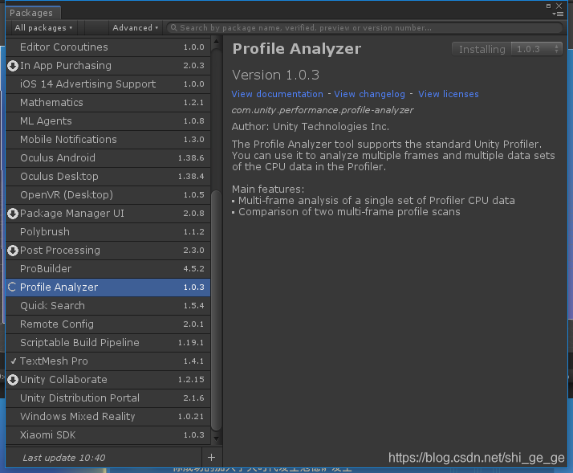
Task: Select the TextMesh Pro package
Action: tap(108, 361)
